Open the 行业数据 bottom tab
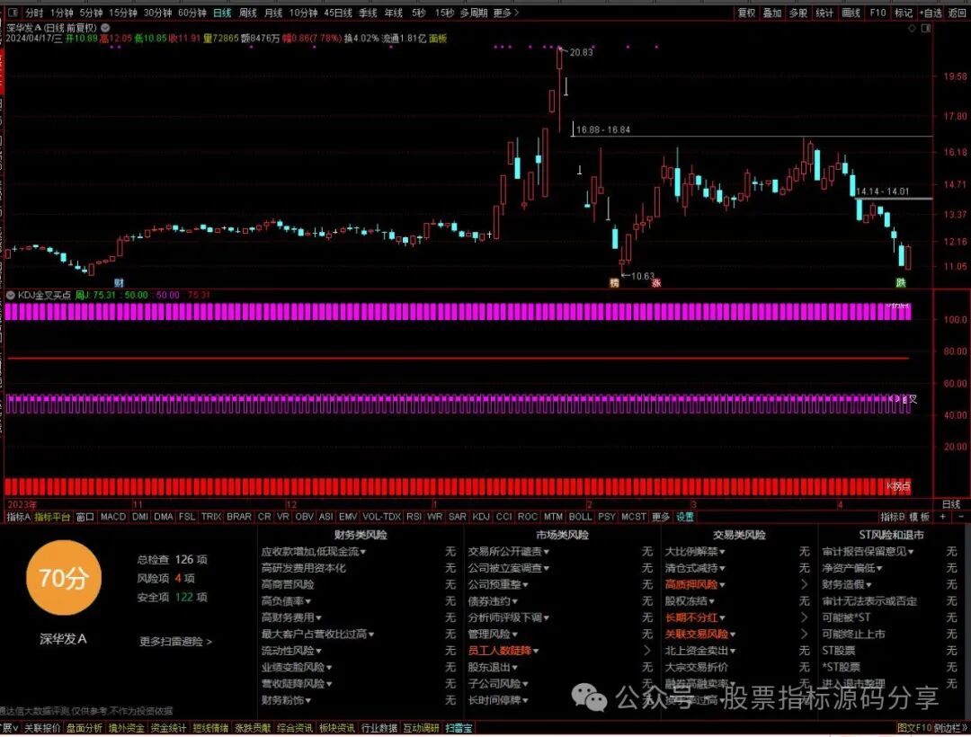 tap(379, 728)
